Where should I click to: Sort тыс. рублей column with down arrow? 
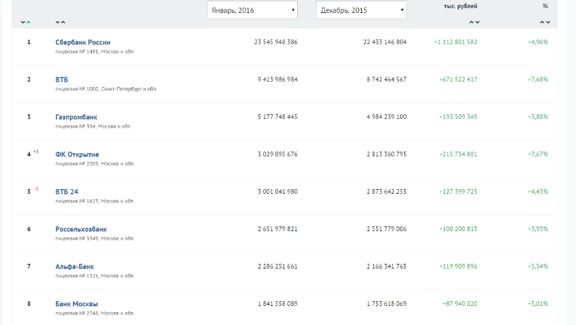(477, 22)
